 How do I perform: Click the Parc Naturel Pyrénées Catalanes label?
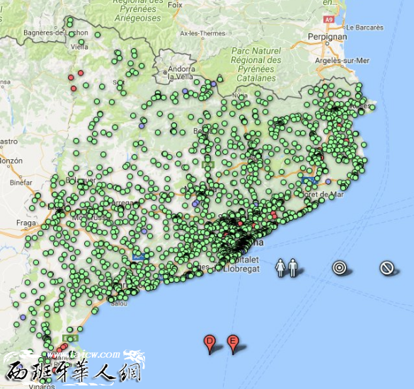pos(256,64)
